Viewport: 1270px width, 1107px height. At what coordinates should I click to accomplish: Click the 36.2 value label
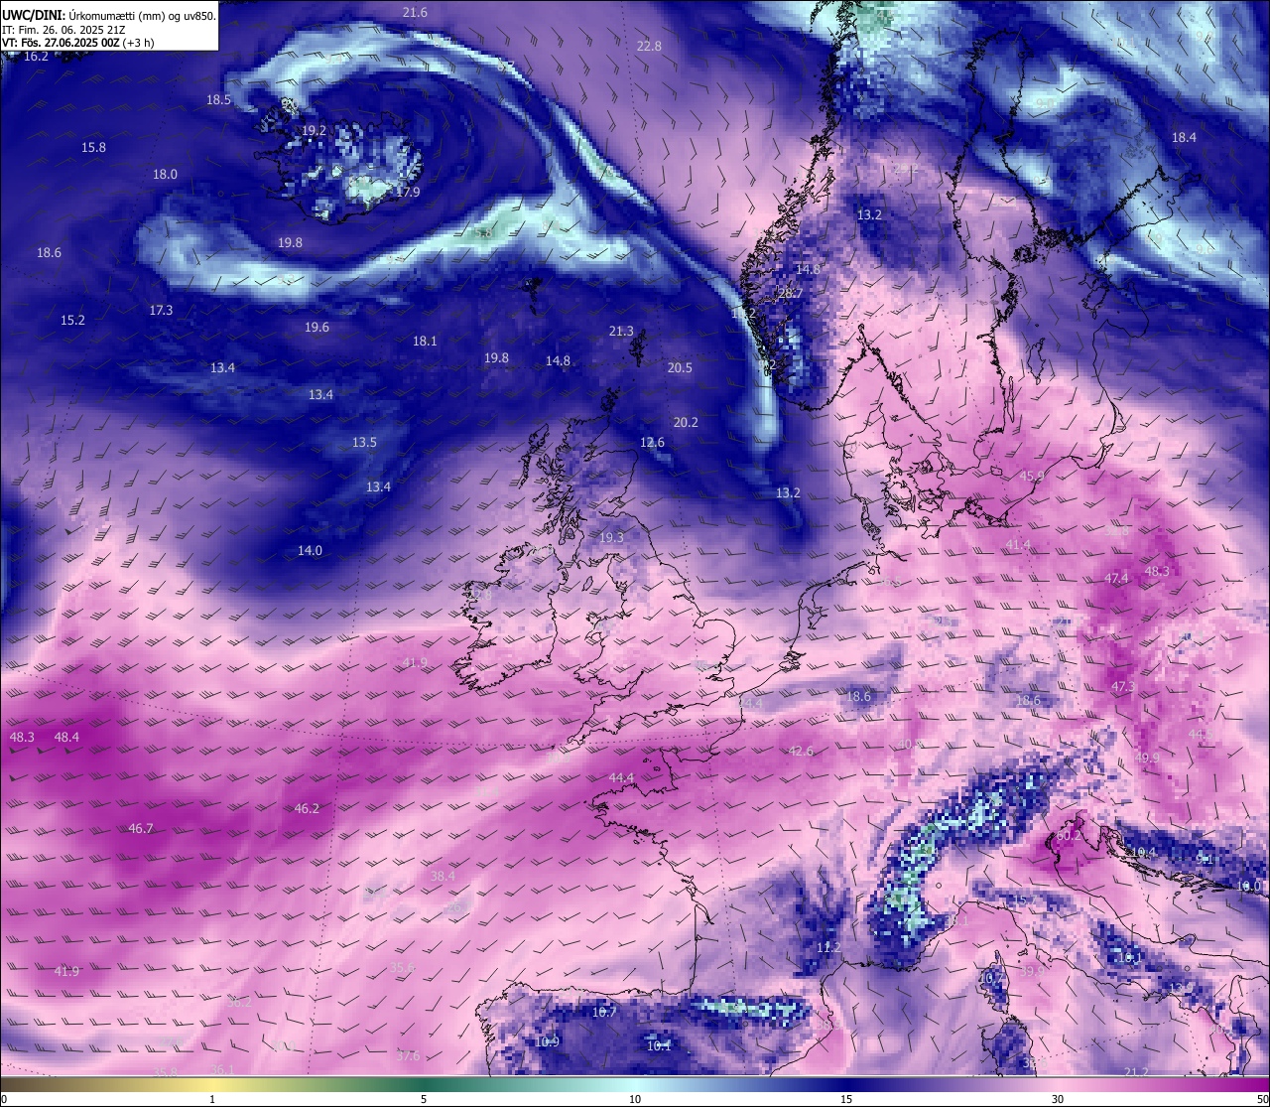tap(239, 1003)
